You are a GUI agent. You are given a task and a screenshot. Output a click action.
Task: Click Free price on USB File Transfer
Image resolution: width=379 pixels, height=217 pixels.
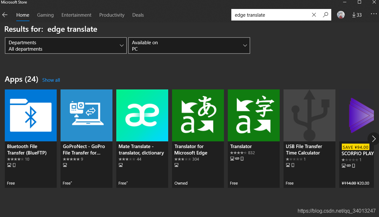pos(290,183)
